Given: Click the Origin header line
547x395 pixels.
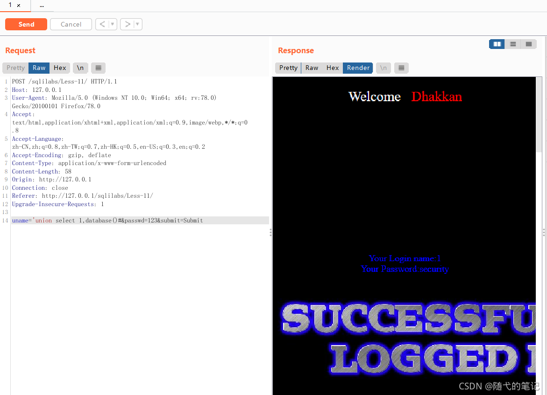Looking at the screenshot, I should [x=52, y=180].
